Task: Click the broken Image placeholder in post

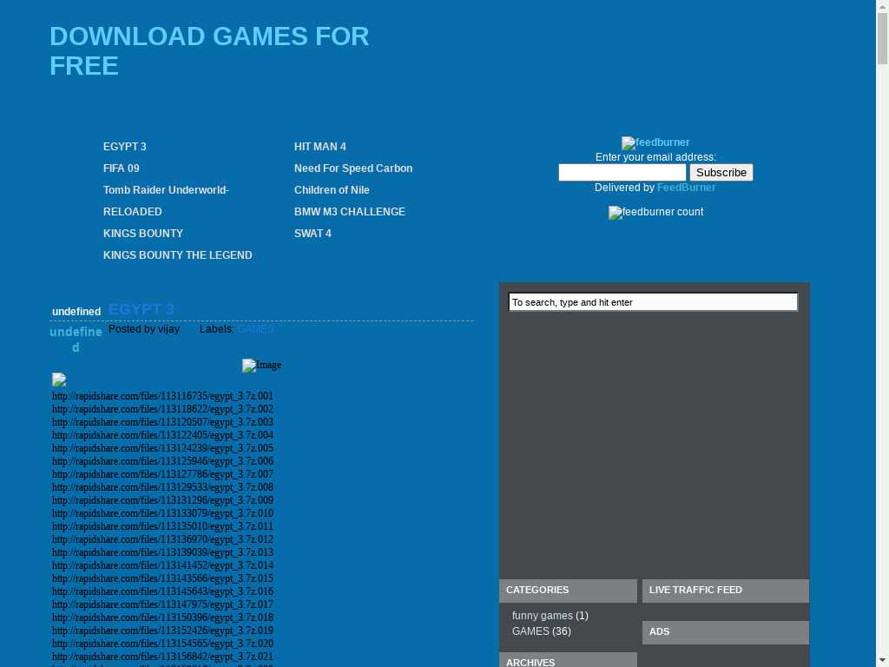Action: (x=261, y=366)
